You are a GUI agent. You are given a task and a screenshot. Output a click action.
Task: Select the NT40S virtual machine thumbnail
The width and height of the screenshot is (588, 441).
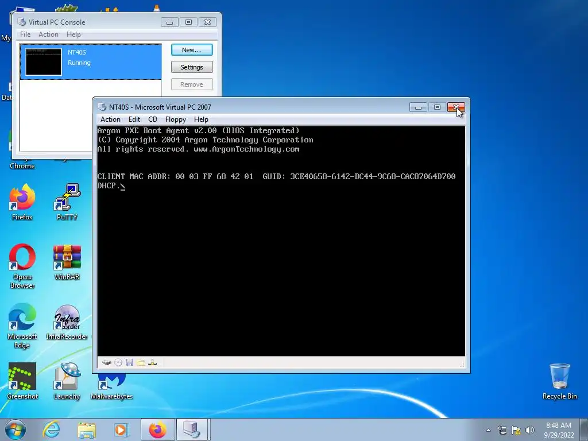click(x=44, y=61)
